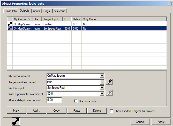This screenshot has width=173, height=126.
Task: Click the arrow icon of the selected SetSpeedReal row
Action: (10, 29)
